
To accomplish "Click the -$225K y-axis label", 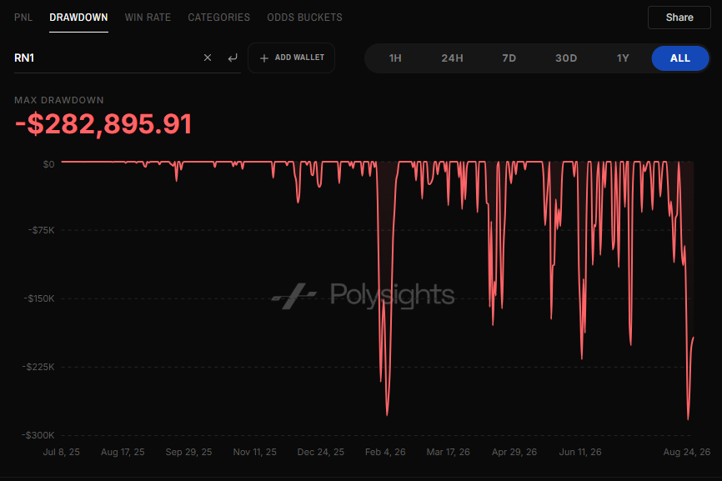I will pos(38,367).
